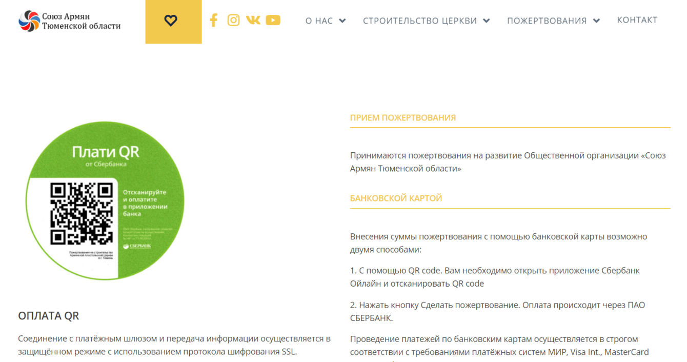Screen dimensions: 687x362
Task: Click the heart donation icon
Action: coord(171,21)
